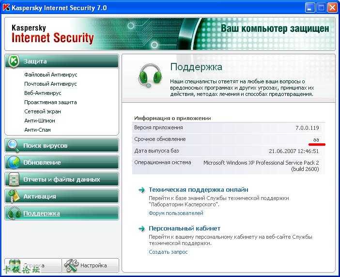Select Файловый Антивирус
Viewport: 340px width, 277px height.
[50, 75]
